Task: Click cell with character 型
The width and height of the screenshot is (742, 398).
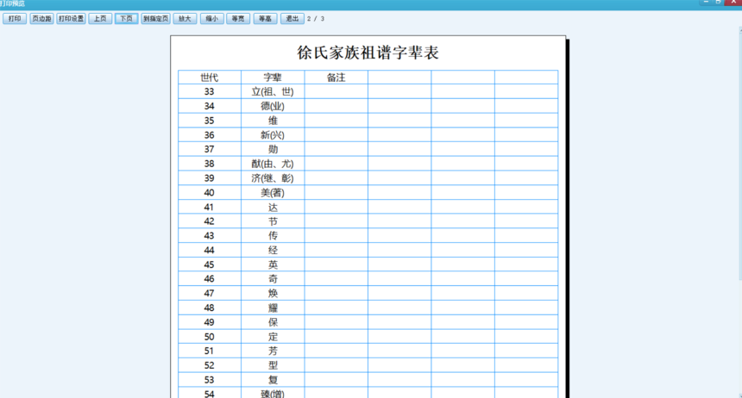Action: click(x=273, y=366)
